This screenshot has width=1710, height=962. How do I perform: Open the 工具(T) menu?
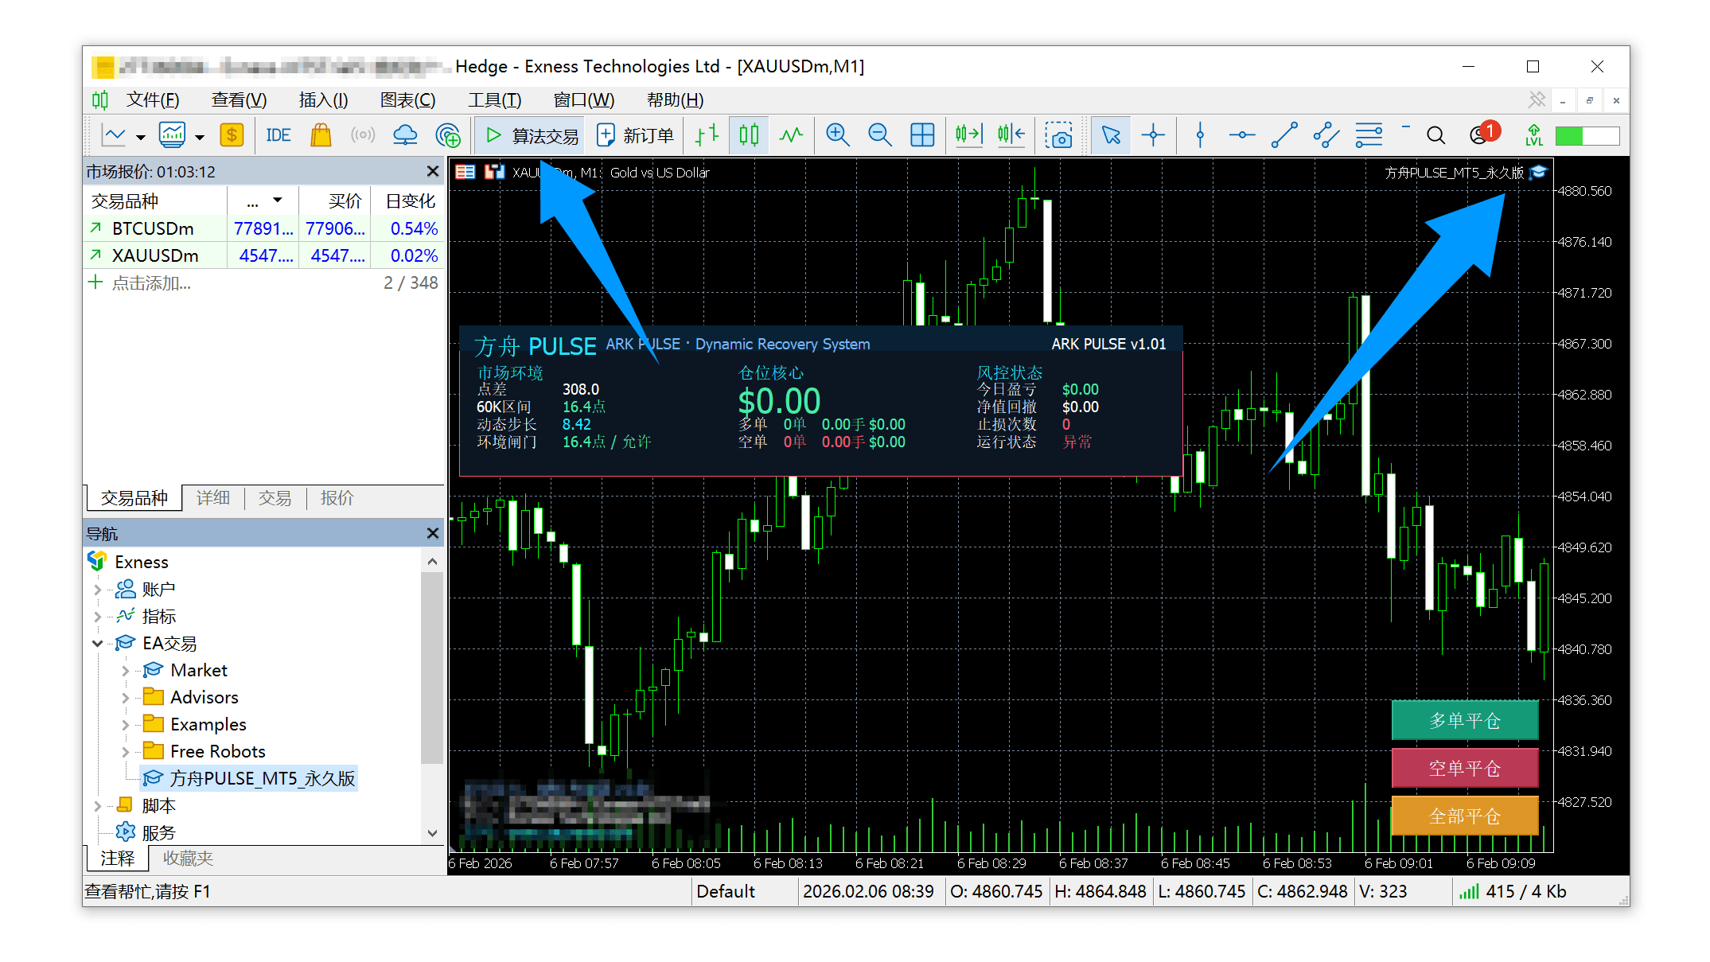click(494, 100)
